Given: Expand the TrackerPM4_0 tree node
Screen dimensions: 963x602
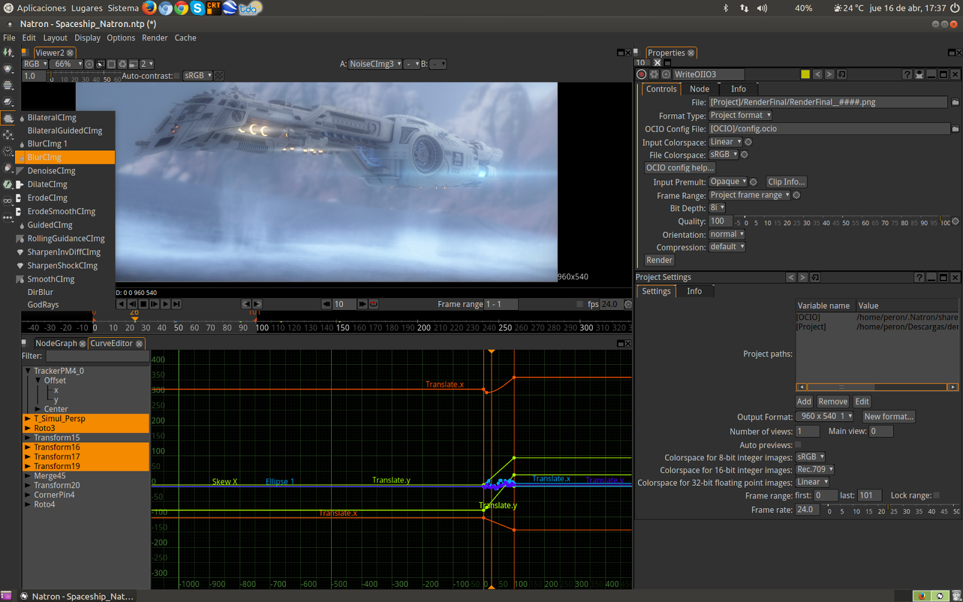Looking at the screenshot, I should point(28,371).
